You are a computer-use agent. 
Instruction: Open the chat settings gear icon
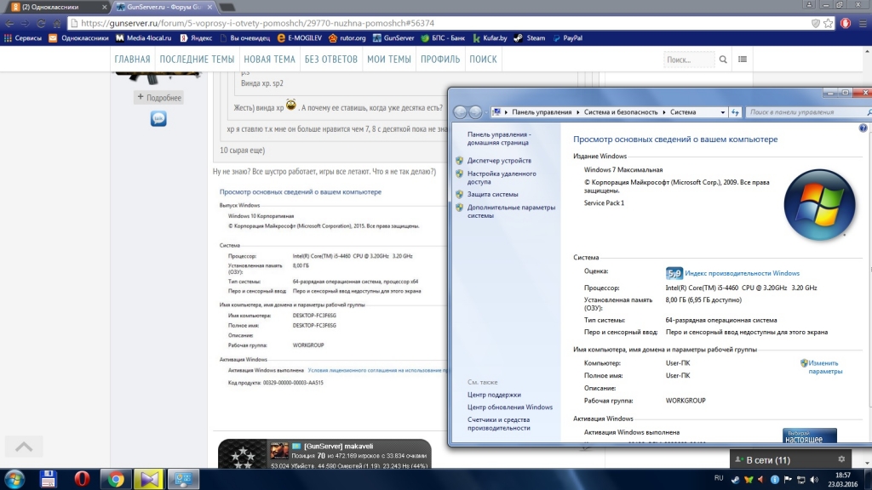point(841,459)
